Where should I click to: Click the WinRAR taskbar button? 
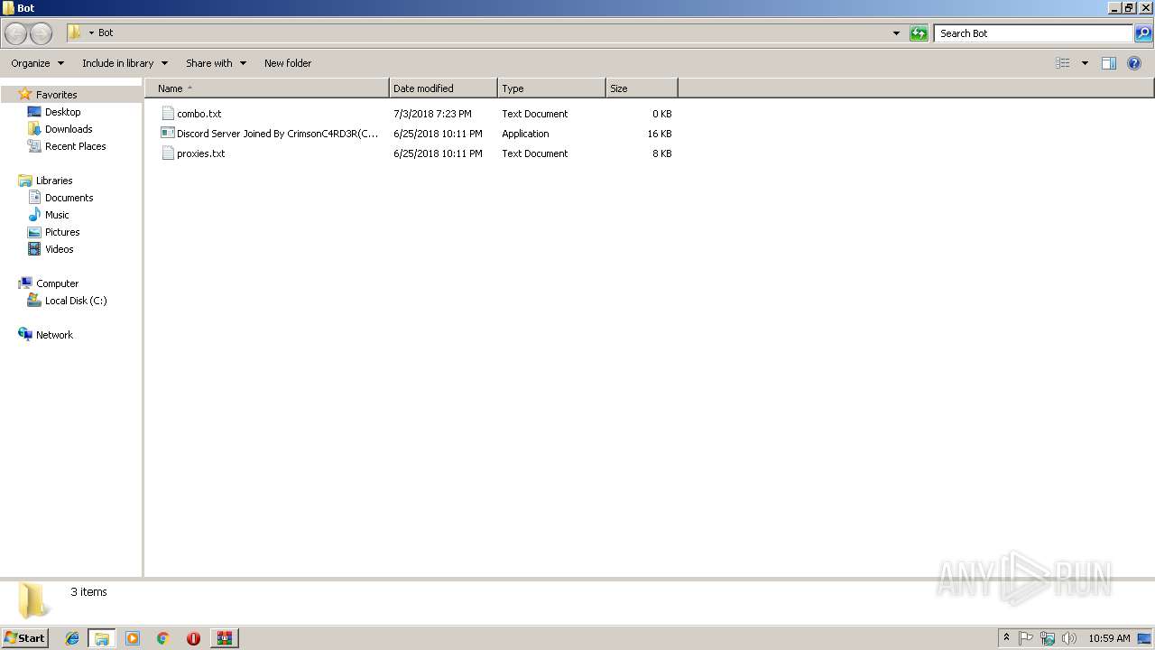(x=224, y=638)
